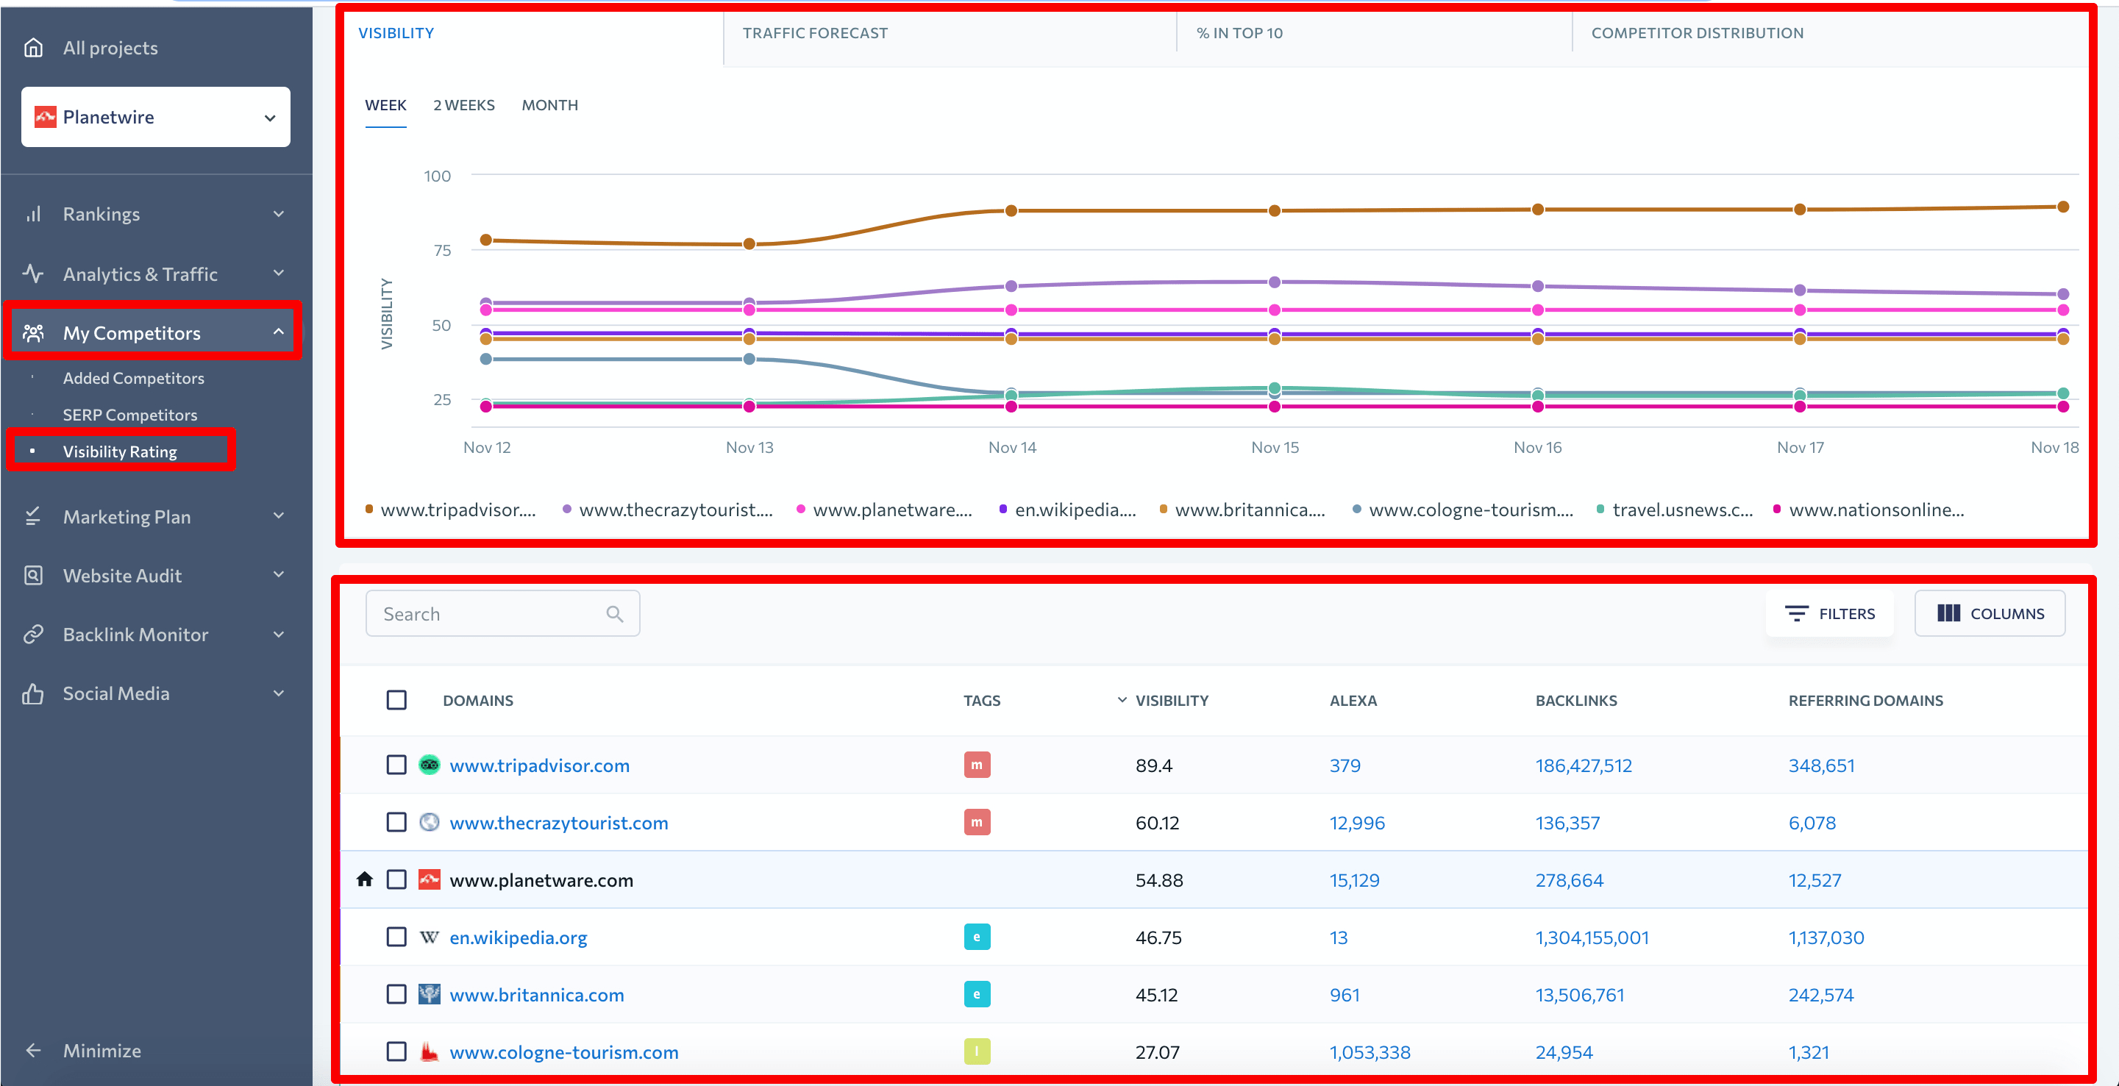Collapse the My Competitors chevron
The width and height of the screenshot is (2119, 1086).
pyautogui.click(x=279, y=332)
